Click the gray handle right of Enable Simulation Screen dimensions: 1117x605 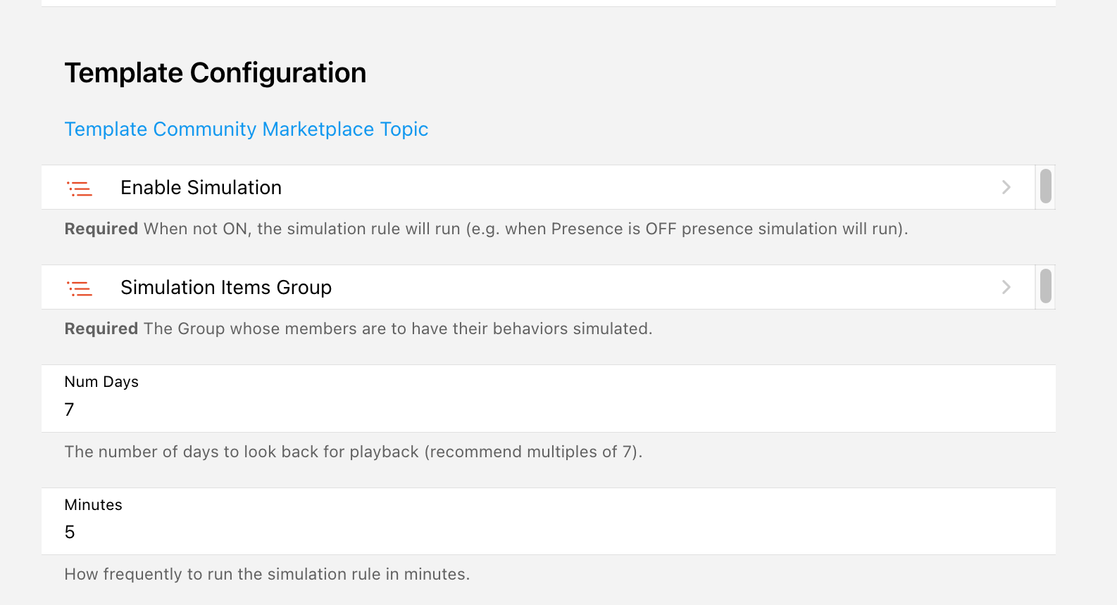tap(1046, 186)
